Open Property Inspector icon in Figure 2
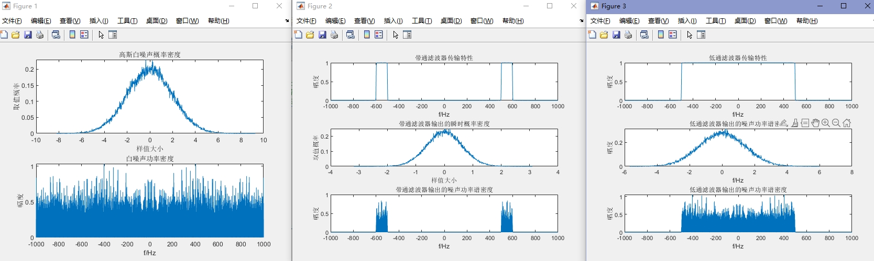The height and width of the screenshot is (261, 874). pyautogui.click(x=407, y=35)
